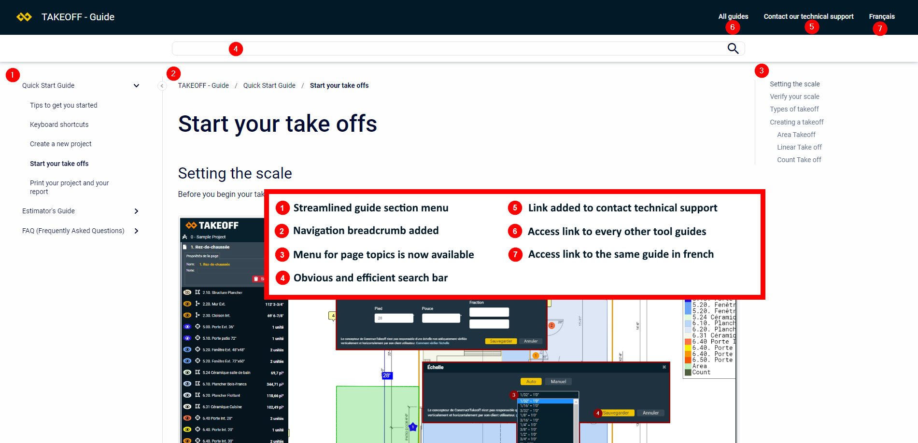Viewport: 918px width, 443px height.
Task: Click the blue 28' dimension label on plan
Action: (387, 375)
